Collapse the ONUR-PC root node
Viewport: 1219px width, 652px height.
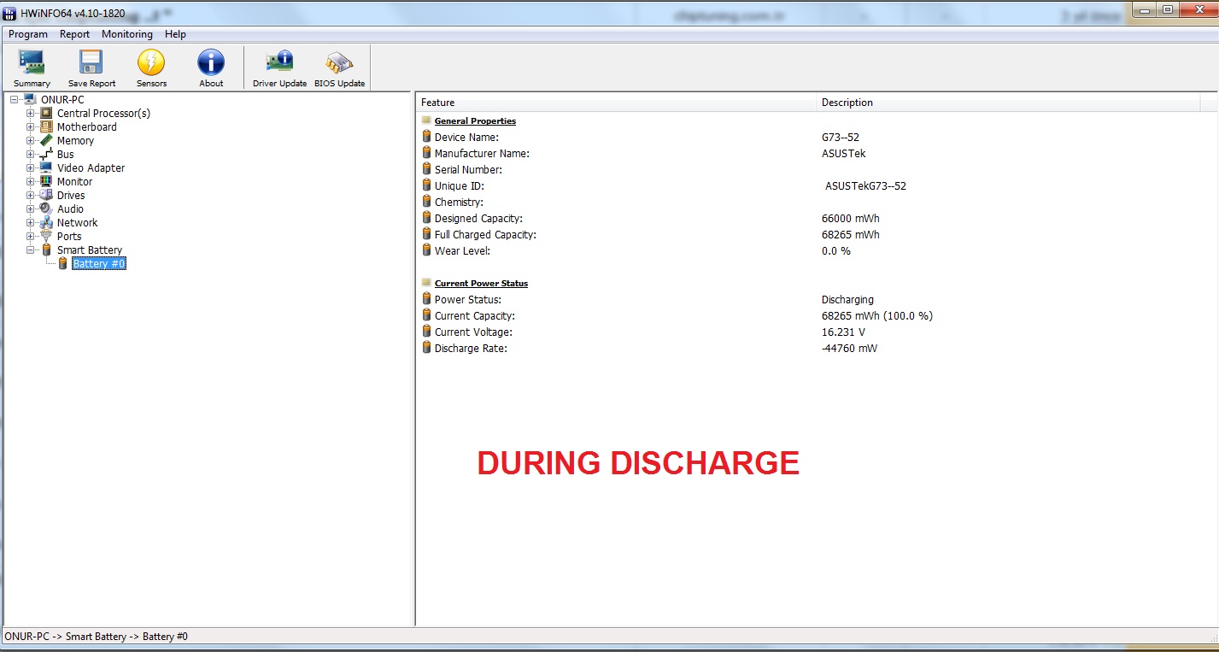coord(15,100)
